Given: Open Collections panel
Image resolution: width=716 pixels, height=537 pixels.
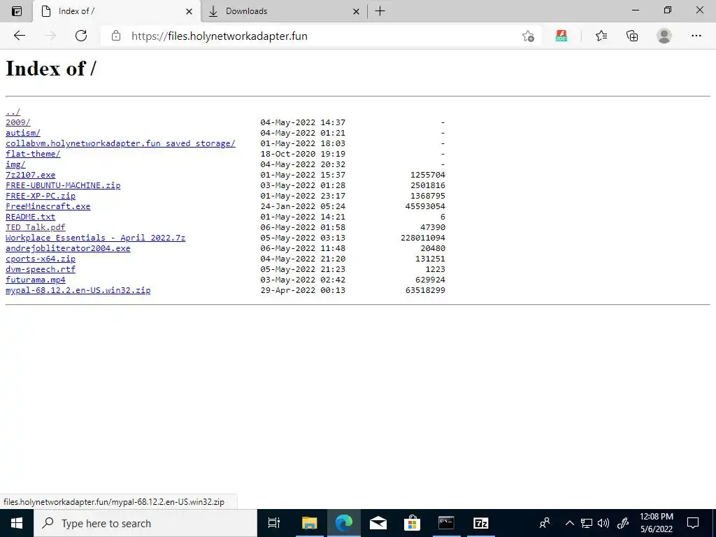Looking at the screenshot, I should (x=632, y=36).
